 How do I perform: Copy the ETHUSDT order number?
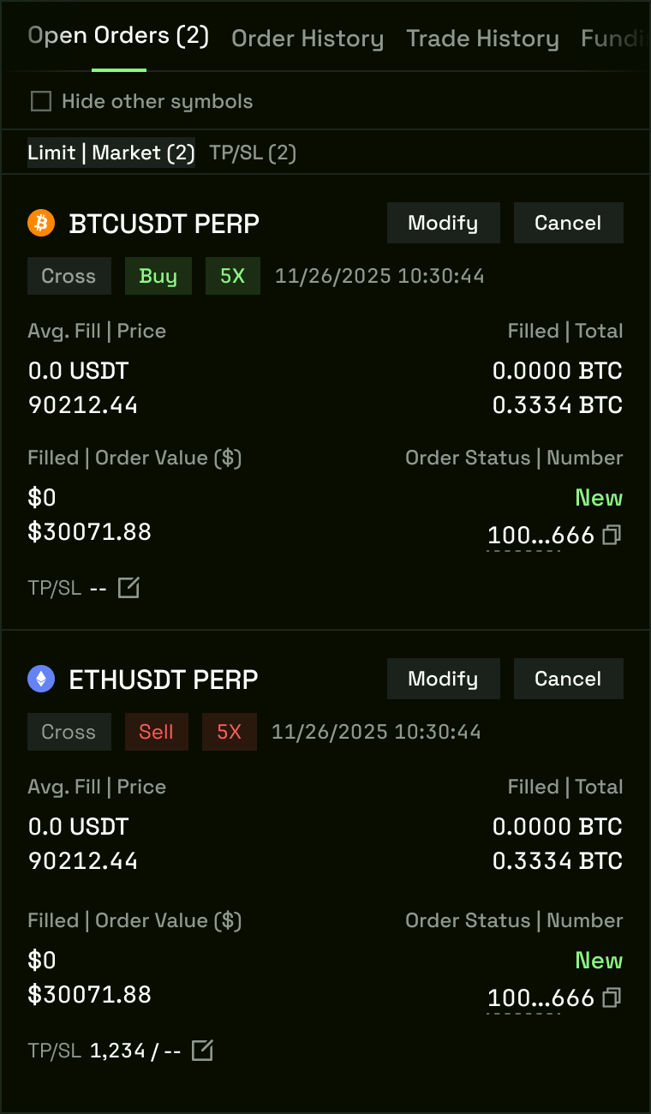(x=612, y=997)
